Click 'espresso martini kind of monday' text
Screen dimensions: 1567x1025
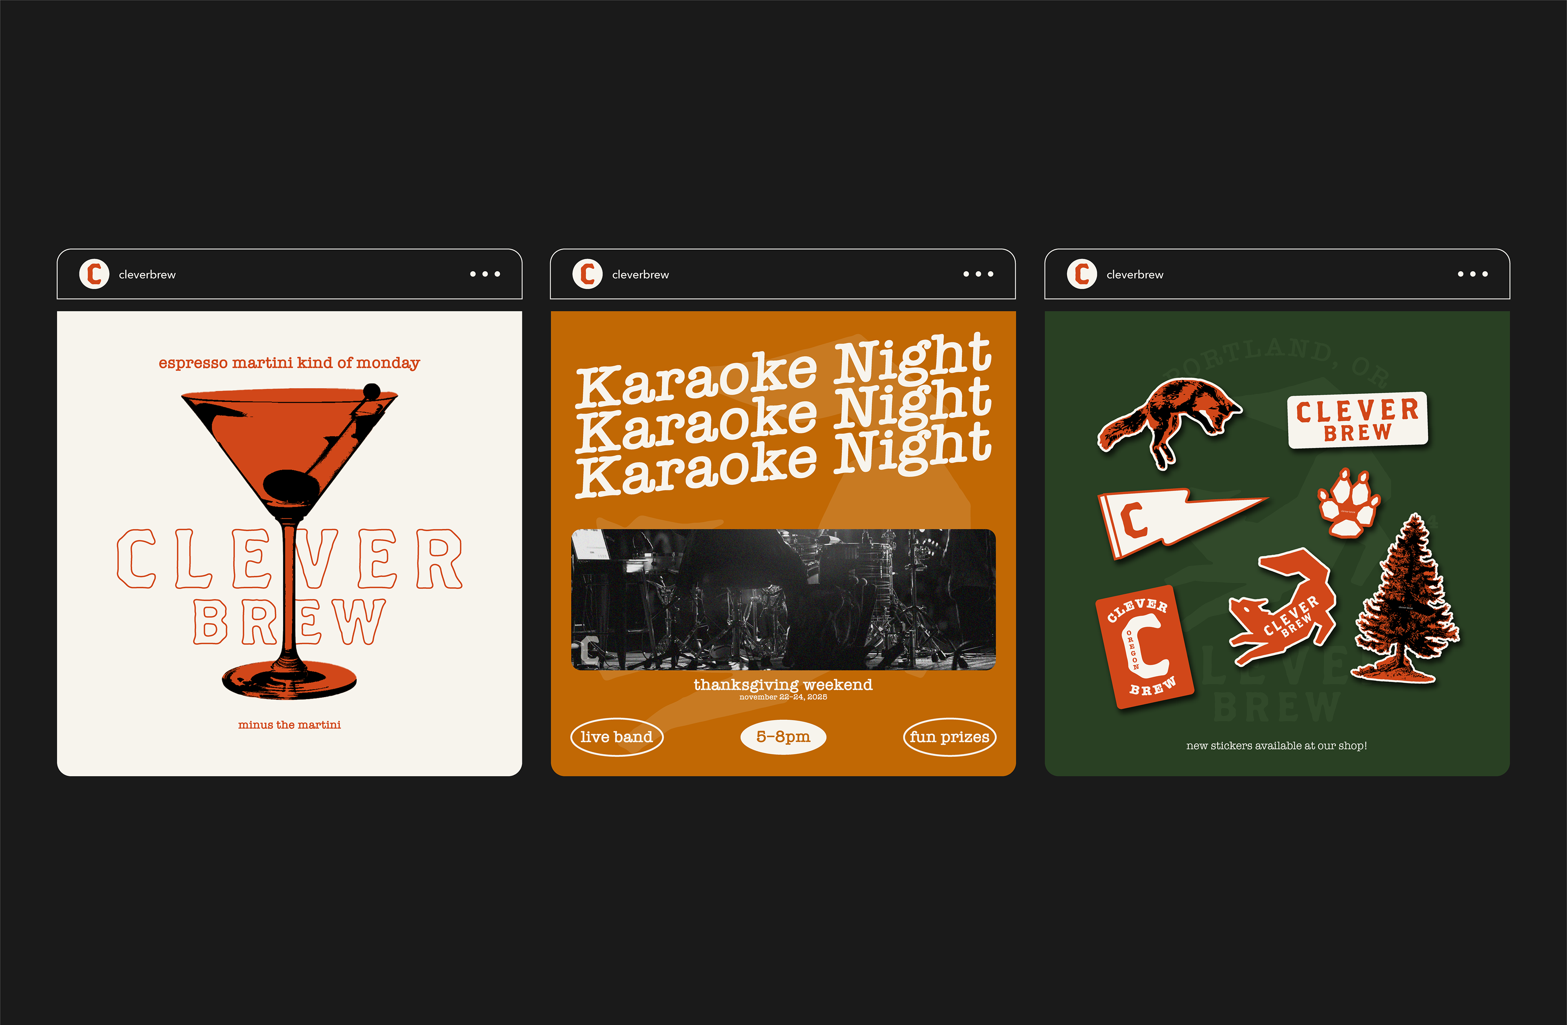click(289, 363)
